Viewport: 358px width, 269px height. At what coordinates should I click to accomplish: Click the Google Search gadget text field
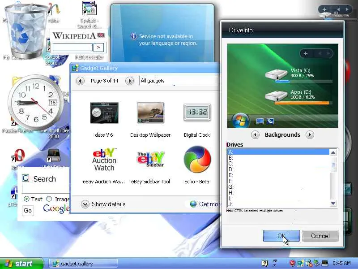tap(46, 189)
